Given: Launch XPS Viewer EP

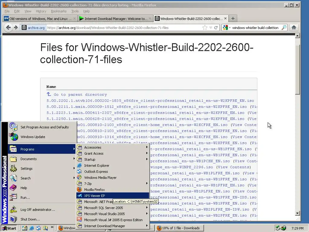Looking at the screenshot, I should (x=113, y=196).
